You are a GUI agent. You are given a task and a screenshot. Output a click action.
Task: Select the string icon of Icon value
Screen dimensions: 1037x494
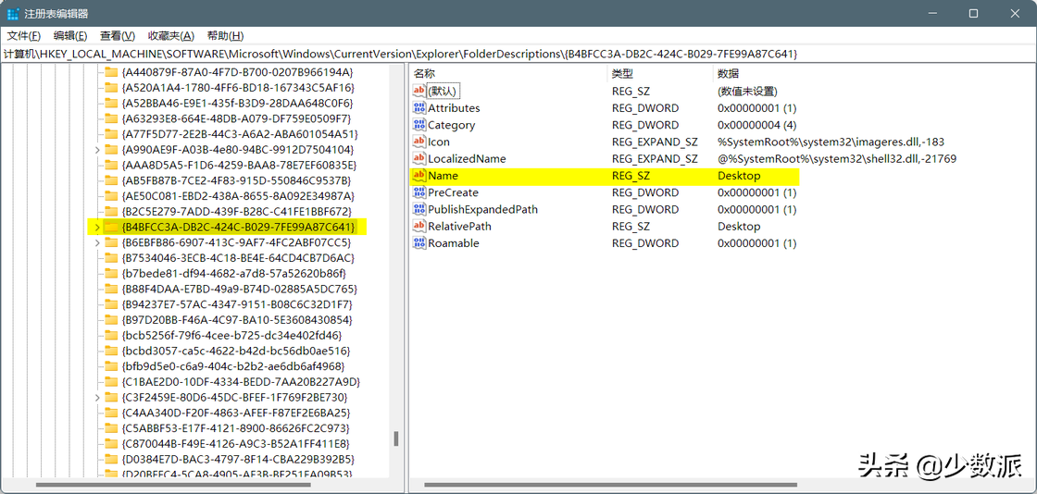[419, 142]
